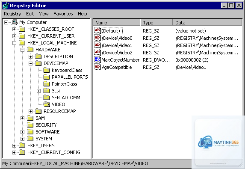Click the open VIDEO folder icon
This screenshot has height=169, width=245.
click(x=47, y=104)
